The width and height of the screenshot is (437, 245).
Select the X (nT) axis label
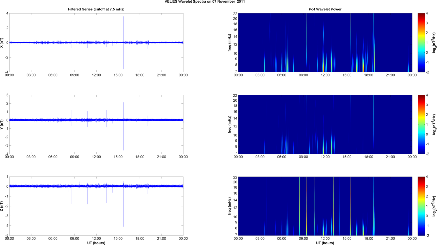point(2,43)
